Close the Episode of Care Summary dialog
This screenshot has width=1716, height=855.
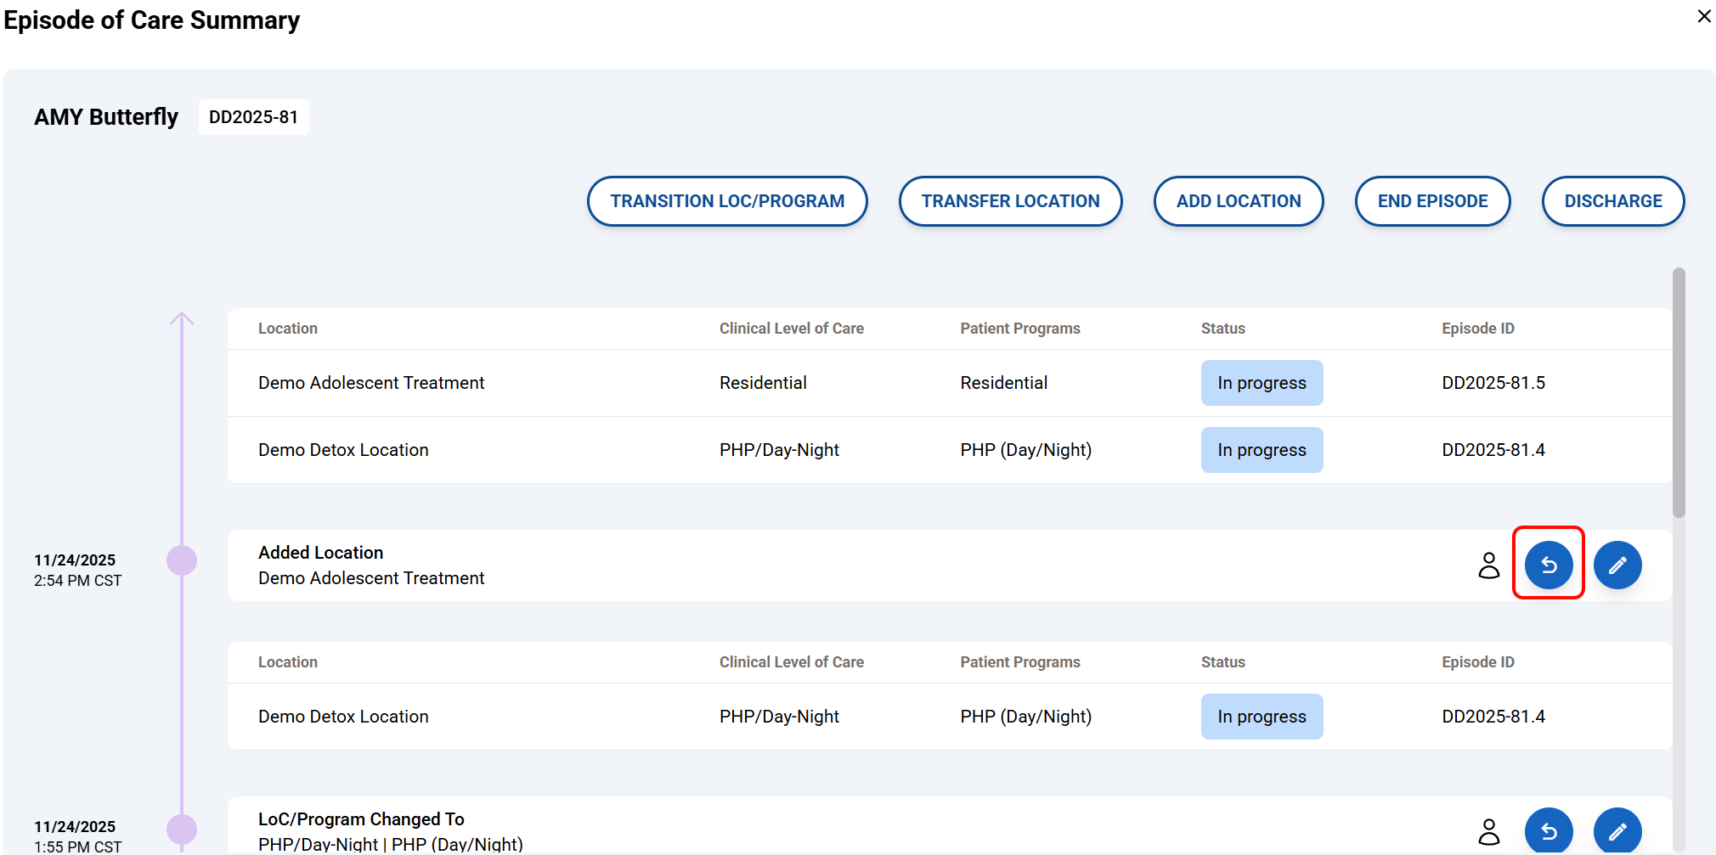click(1703, 16)
